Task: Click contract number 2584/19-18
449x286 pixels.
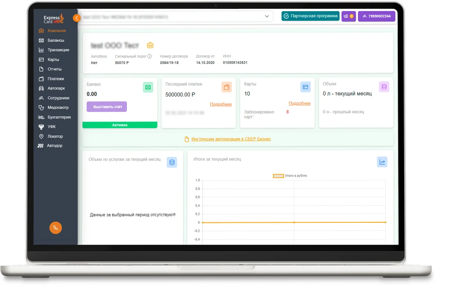Action: pos(169,63)
